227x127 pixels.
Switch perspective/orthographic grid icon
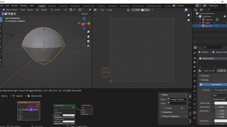[x=88, y=46]
